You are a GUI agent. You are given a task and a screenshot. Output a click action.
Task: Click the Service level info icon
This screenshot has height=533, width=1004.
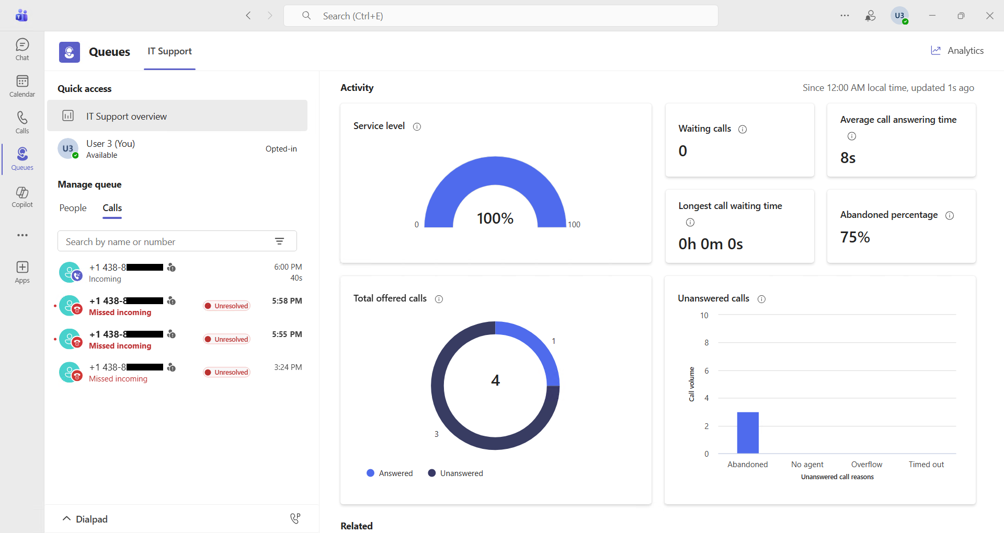(x=417, y=126)
